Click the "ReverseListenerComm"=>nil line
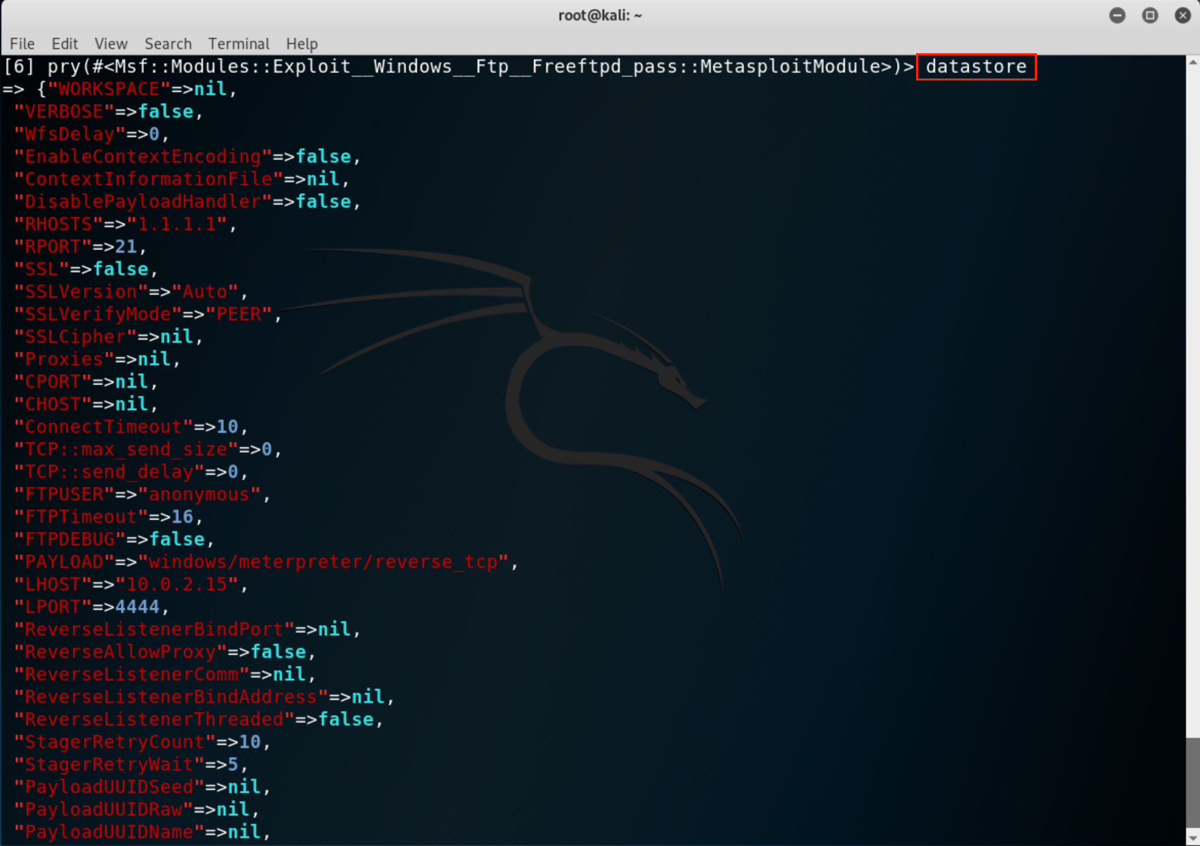 click(165, 674)
